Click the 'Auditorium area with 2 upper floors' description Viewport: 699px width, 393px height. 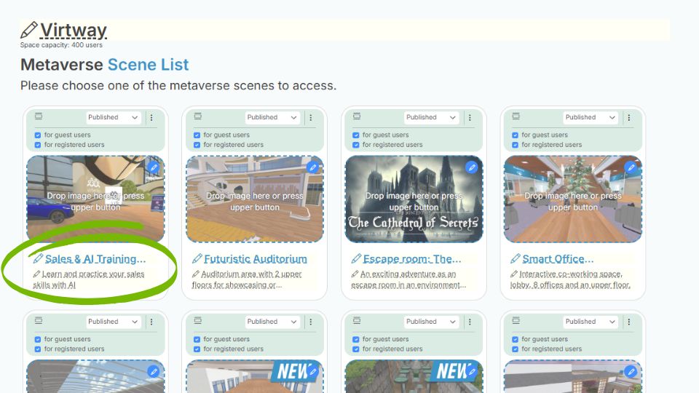[247, 279]
